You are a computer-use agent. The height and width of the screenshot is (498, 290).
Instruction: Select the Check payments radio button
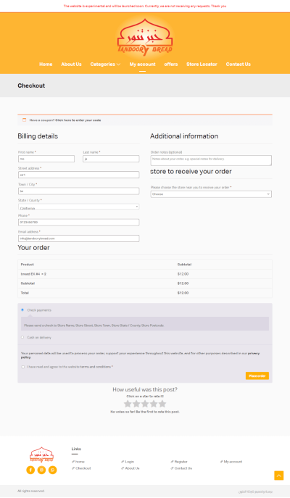pyautogui.click(x=22, y=310)
